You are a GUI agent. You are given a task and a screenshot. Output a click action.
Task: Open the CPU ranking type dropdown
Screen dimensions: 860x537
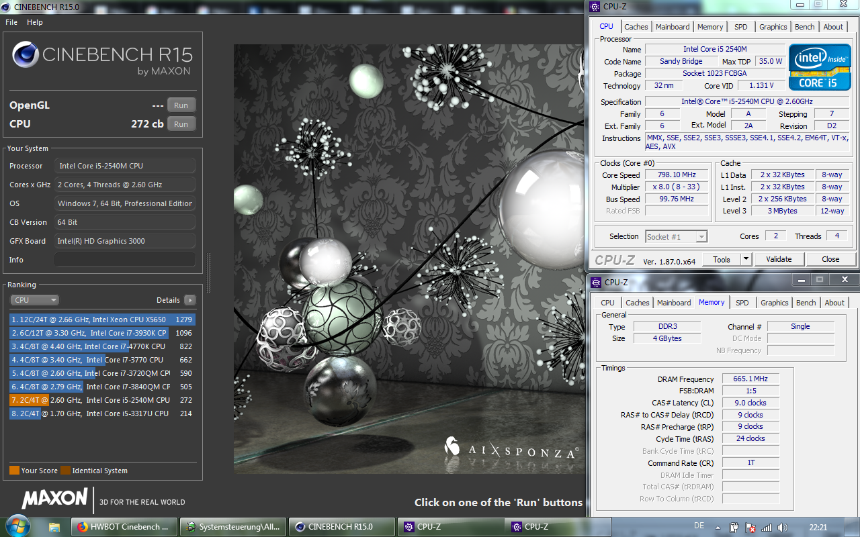pyautogui.click(x=34, y=300)
